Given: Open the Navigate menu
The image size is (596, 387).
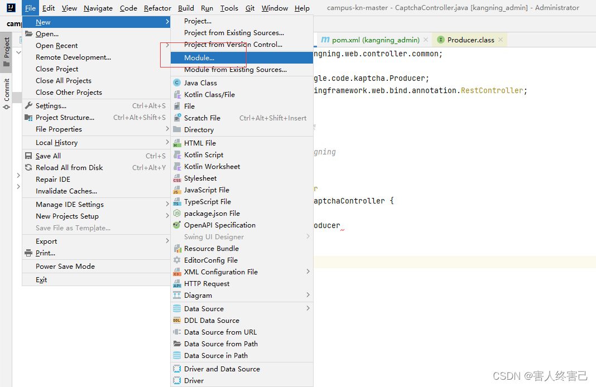Looking at the screenshot, I should pyautogui.click(x=98, y=8).
